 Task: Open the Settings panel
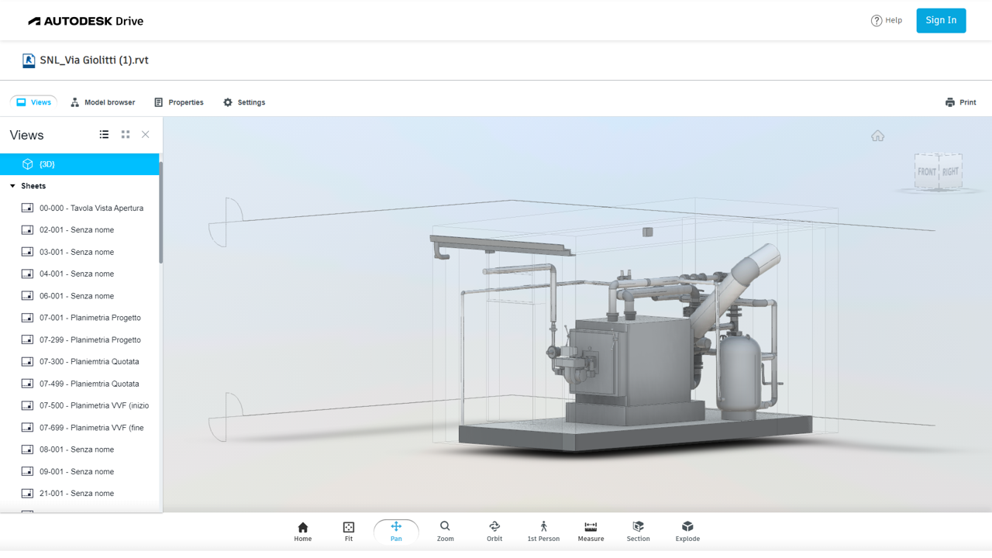pos(244,102)
